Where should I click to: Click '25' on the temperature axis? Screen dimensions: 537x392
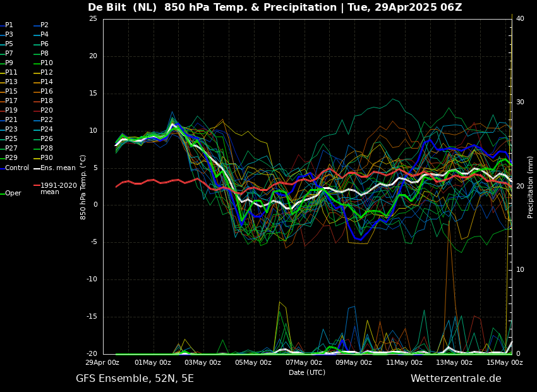coord(93,19)
